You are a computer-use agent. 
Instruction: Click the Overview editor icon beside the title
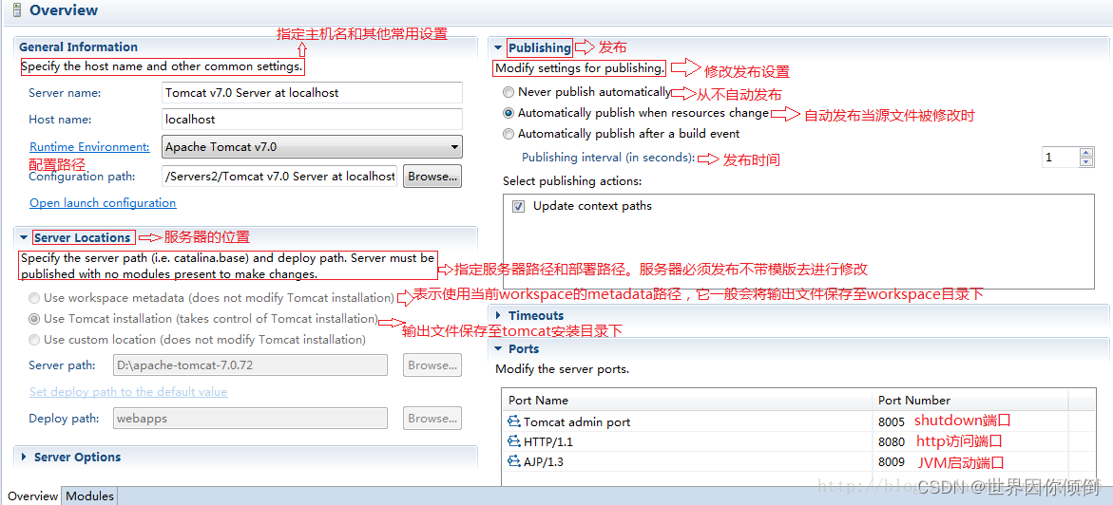pos(16,10)
